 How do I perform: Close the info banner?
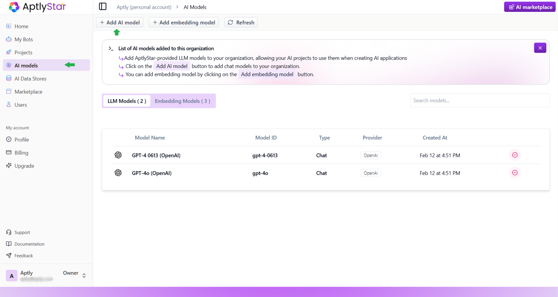pyautogui.click(x=540, y=48)
